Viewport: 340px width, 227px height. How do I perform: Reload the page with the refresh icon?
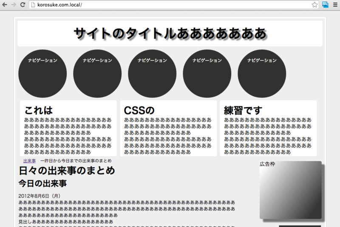tap(23, 5)
